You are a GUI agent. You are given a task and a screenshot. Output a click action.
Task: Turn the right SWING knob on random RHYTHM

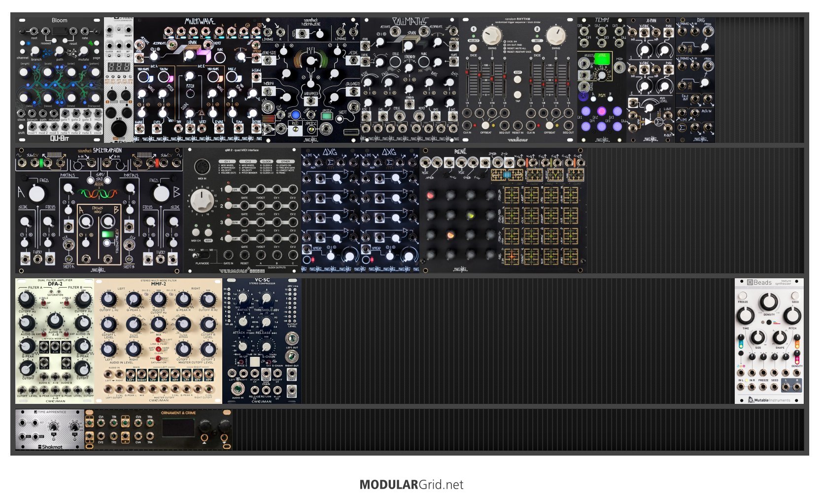click(x=555, y=35)
